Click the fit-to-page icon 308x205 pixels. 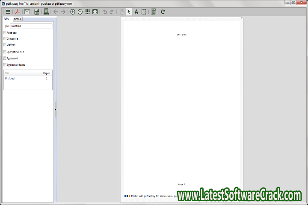(95, 12)
